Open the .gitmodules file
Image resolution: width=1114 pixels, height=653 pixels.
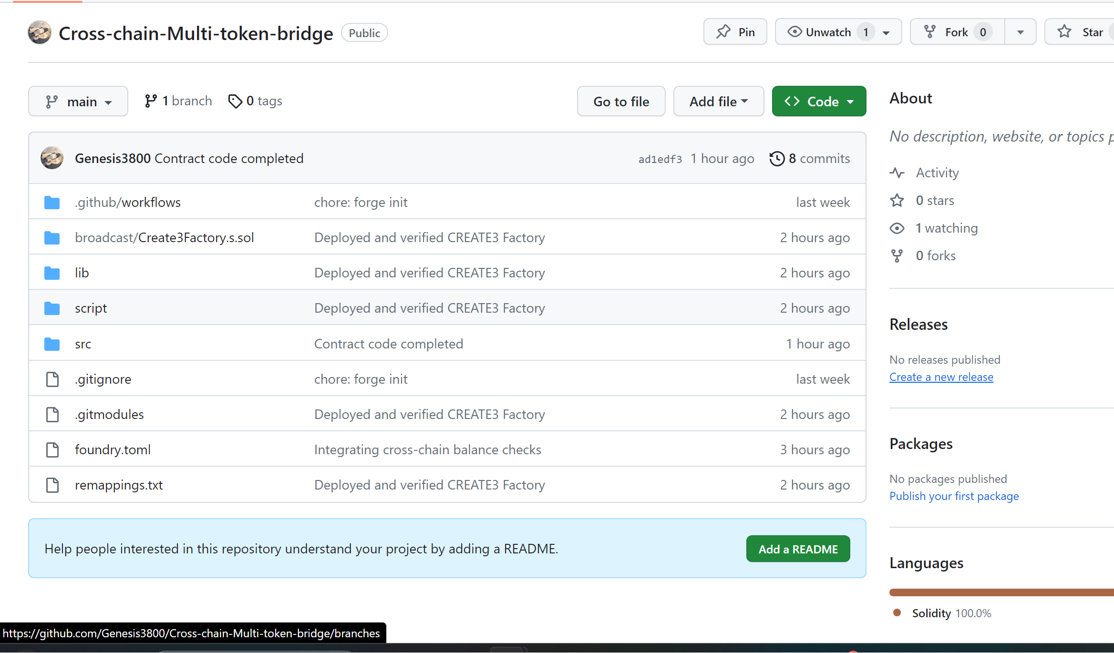[x=109, y=415]
